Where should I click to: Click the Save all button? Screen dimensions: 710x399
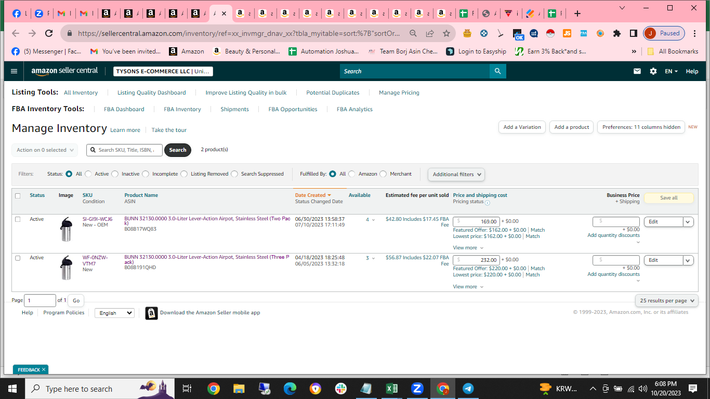pyautogui.click(x=668, y=198)
